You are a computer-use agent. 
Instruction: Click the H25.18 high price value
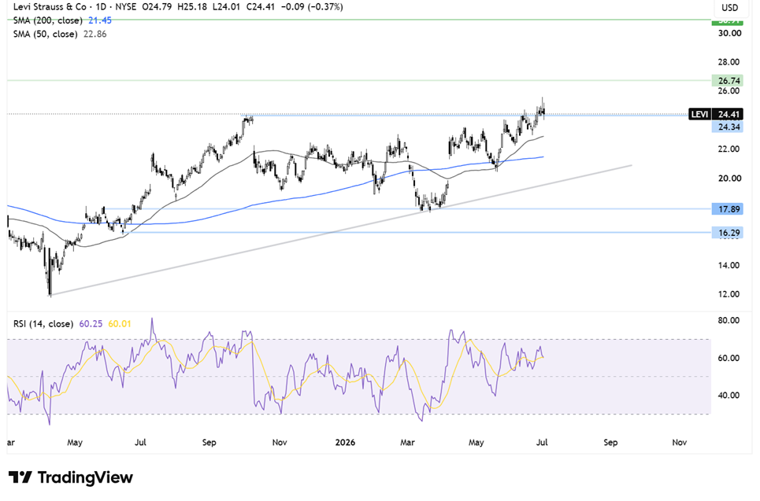192,7
